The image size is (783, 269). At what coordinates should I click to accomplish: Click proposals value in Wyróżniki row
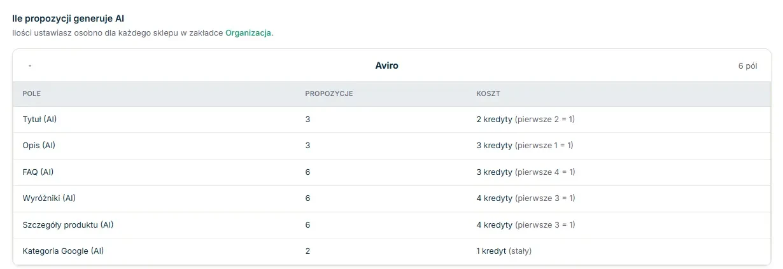(307, 198)
